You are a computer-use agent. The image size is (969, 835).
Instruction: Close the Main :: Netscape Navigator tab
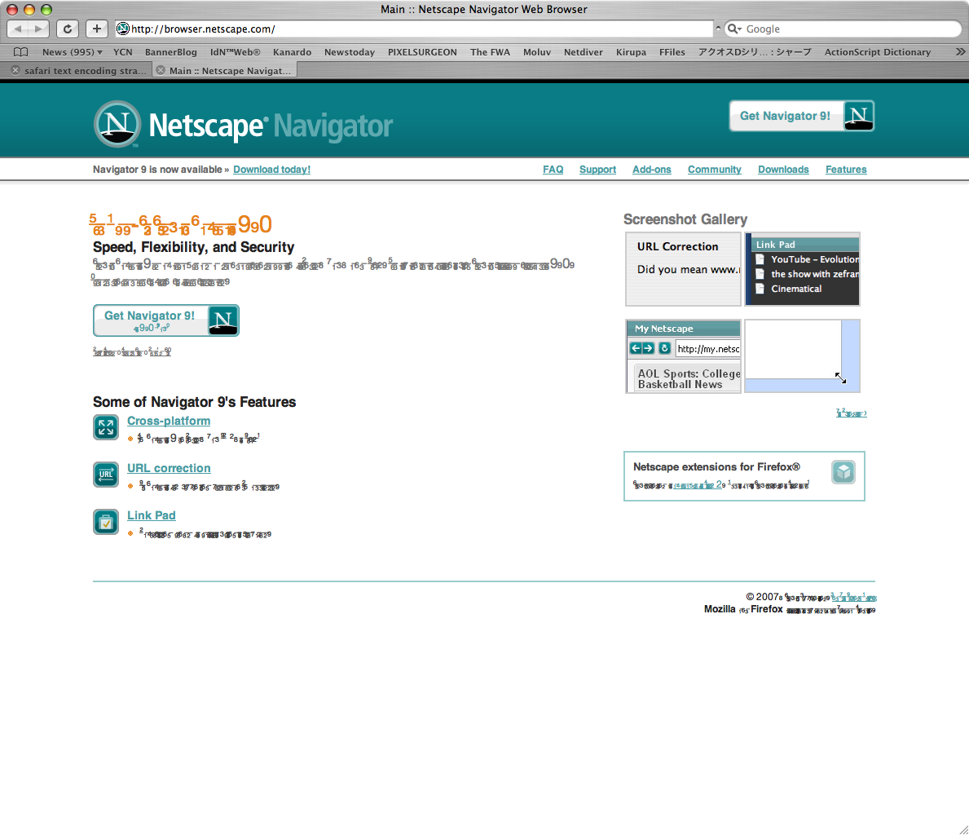point(161,70)
